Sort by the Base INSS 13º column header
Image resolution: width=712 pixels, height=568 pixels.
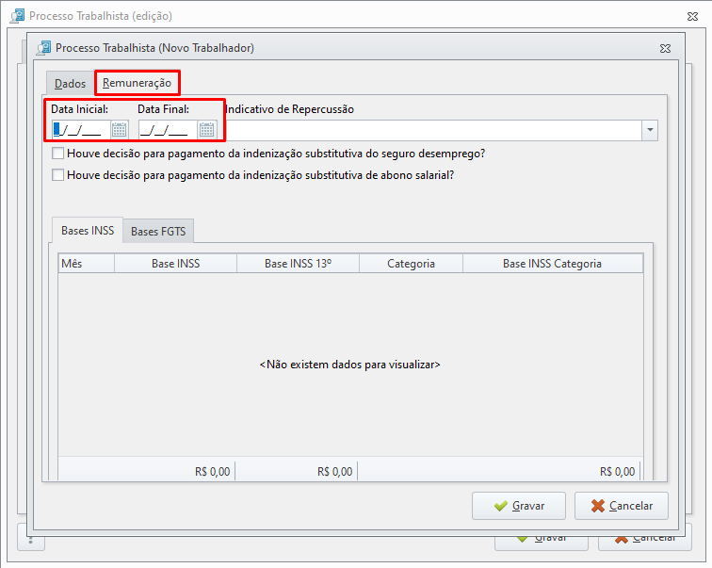point(298,264)
